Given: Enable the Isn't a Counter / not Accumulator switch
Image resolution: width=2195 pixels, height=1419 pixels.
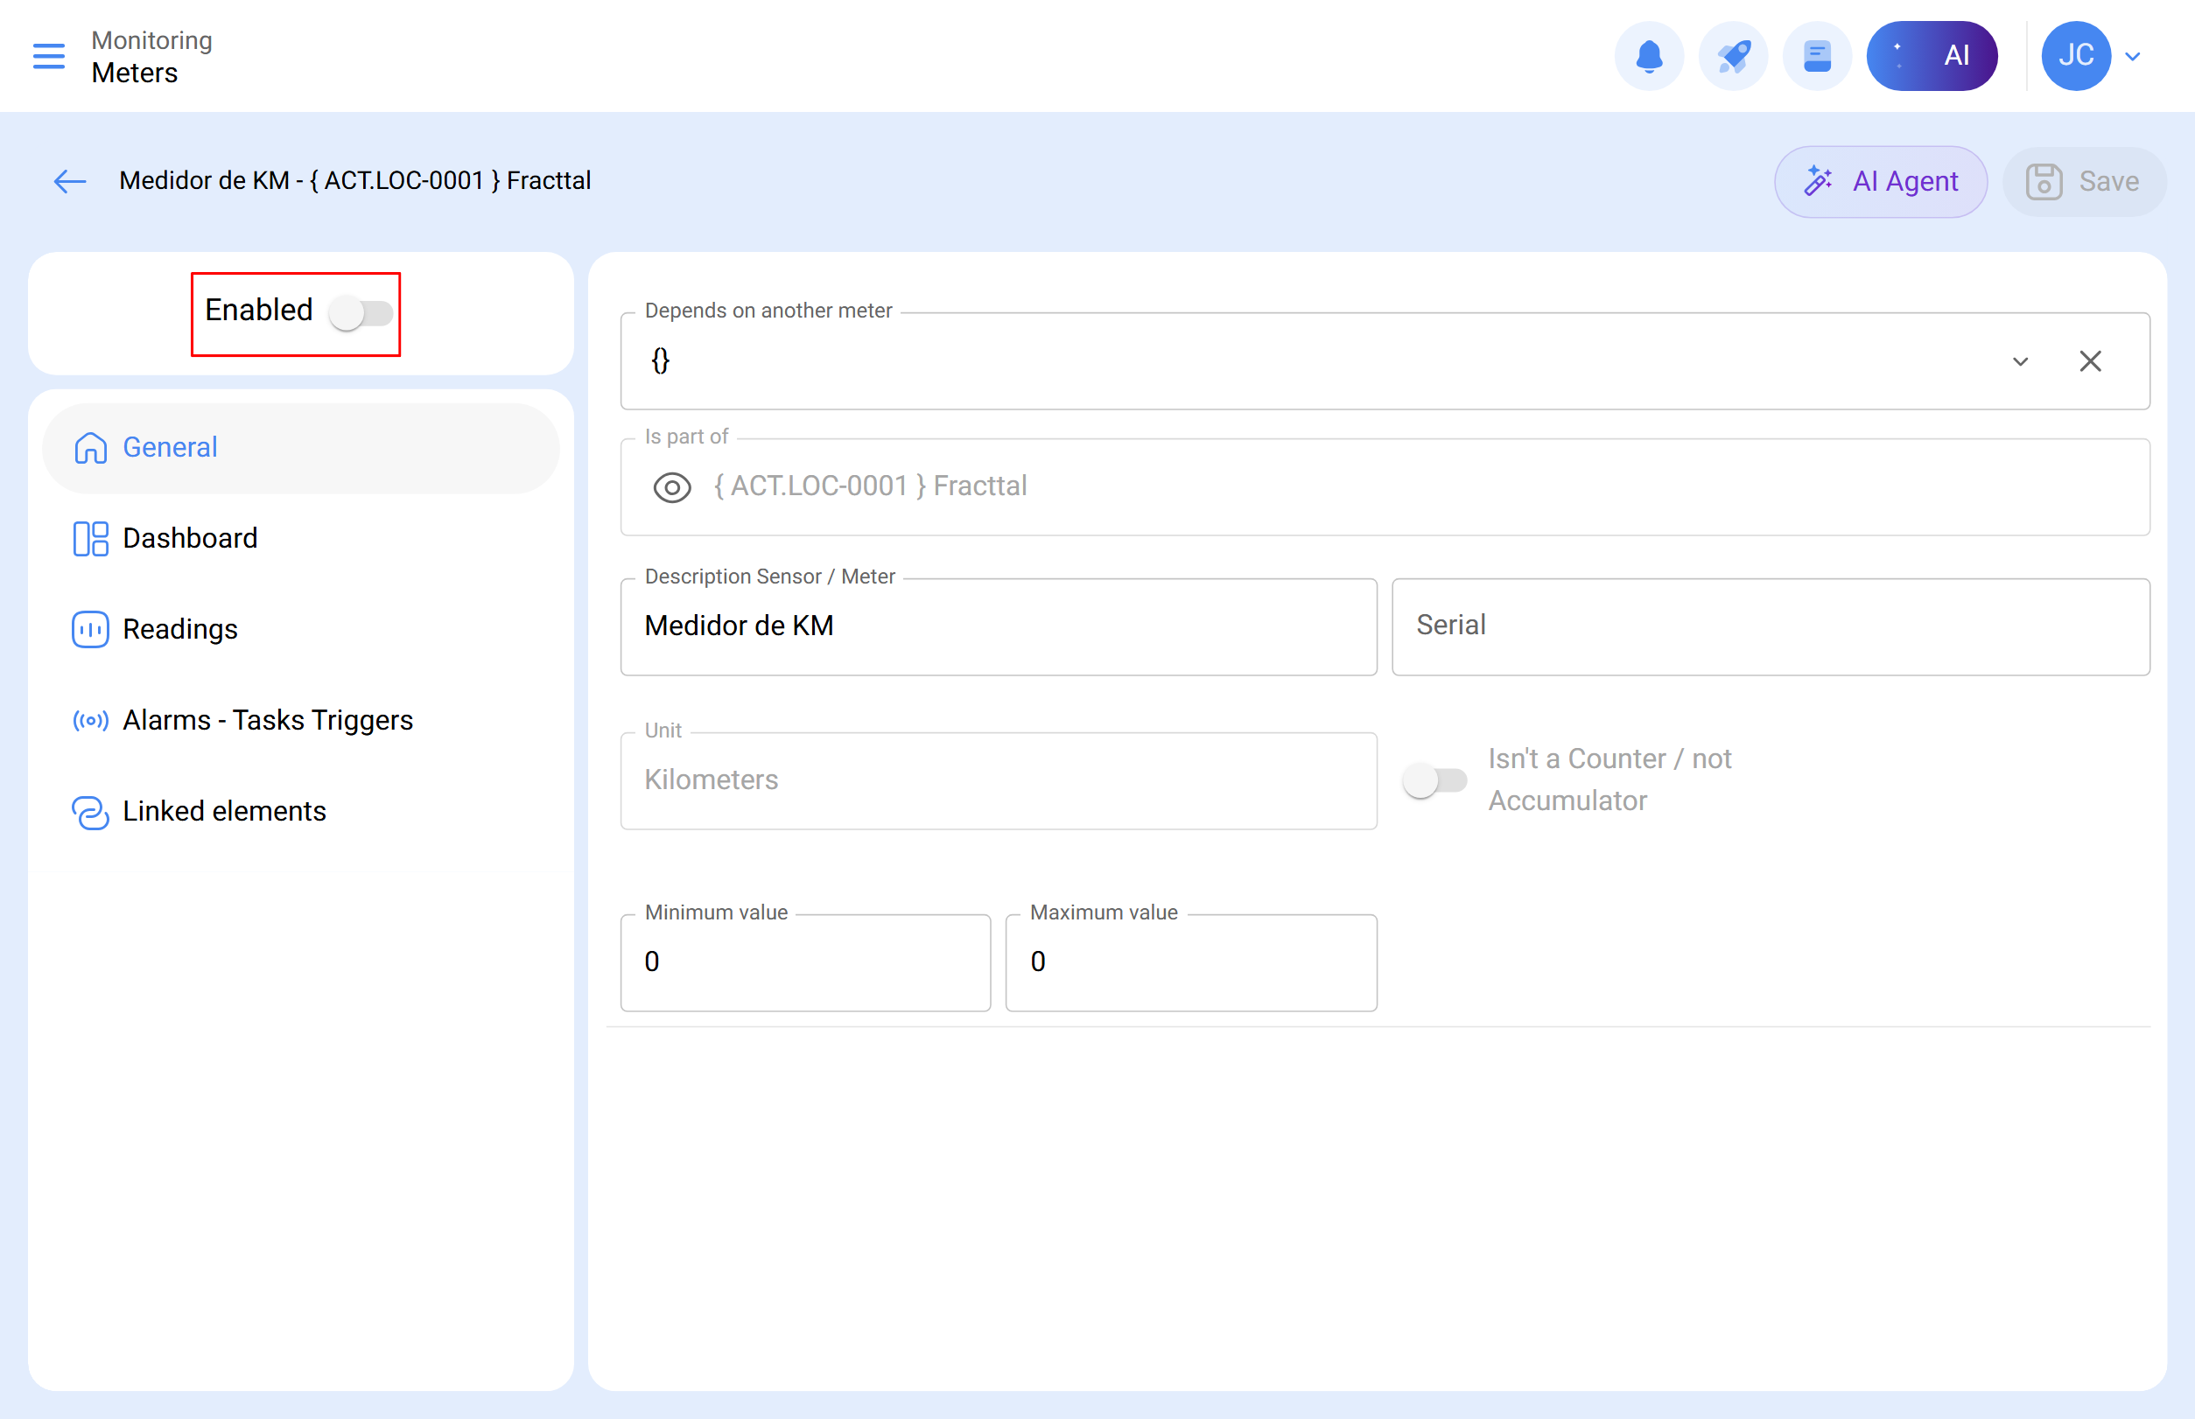Looking at the screenshot, I should [x=1434, y=779].
